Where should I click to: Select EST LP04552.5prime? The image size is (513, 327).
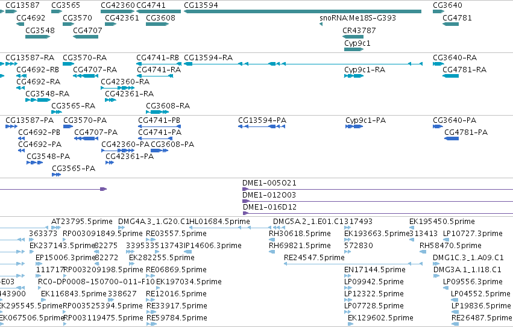[455, 300]
